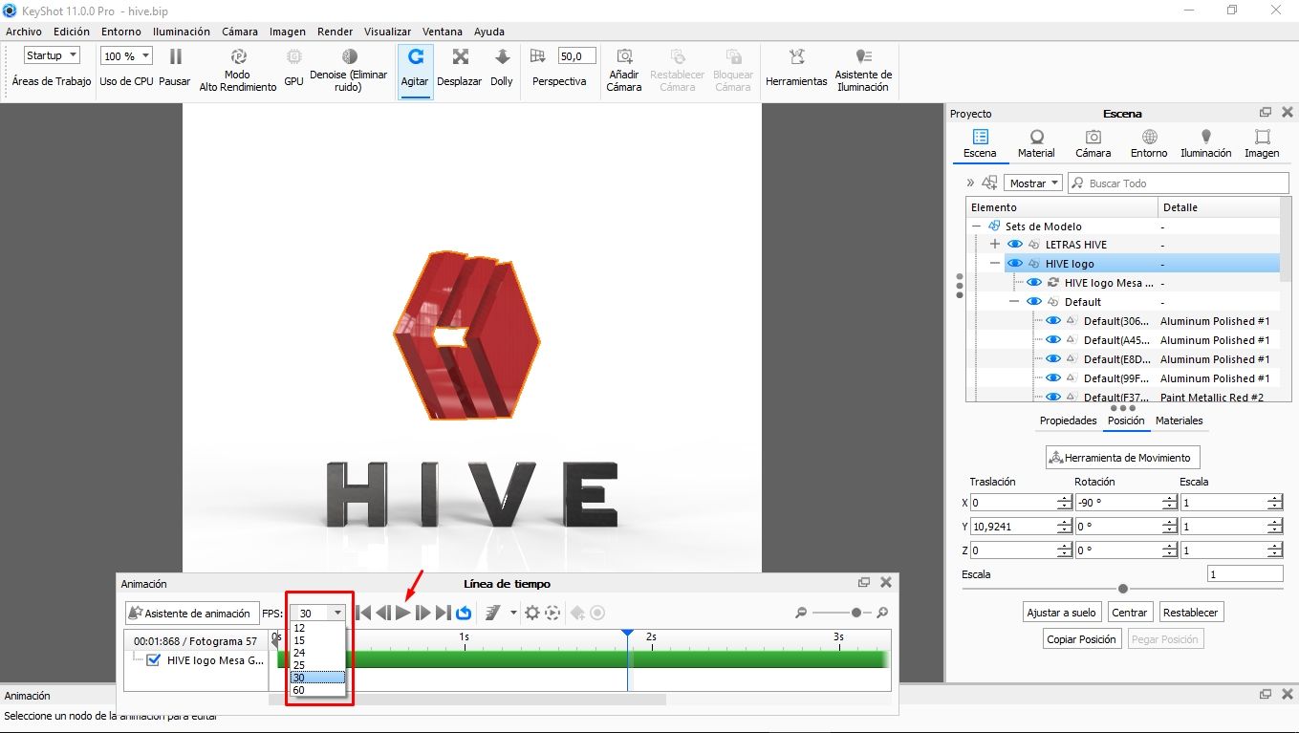Viewport: 1299px width, 733px height.
Task: Open the Mostrar dropdown
Action: pos(1034,183)
